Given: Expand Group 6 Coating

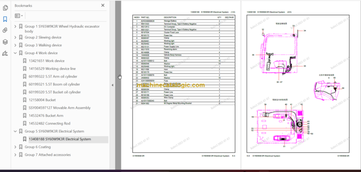Looking at the screenshot, I should click(15, 147).
